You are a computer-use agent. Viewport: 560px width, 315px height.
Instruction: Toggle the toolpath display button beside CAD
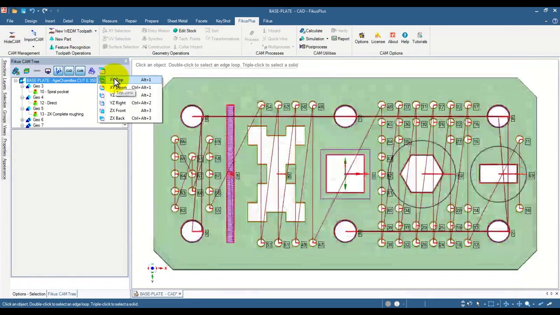pos(58,71)
